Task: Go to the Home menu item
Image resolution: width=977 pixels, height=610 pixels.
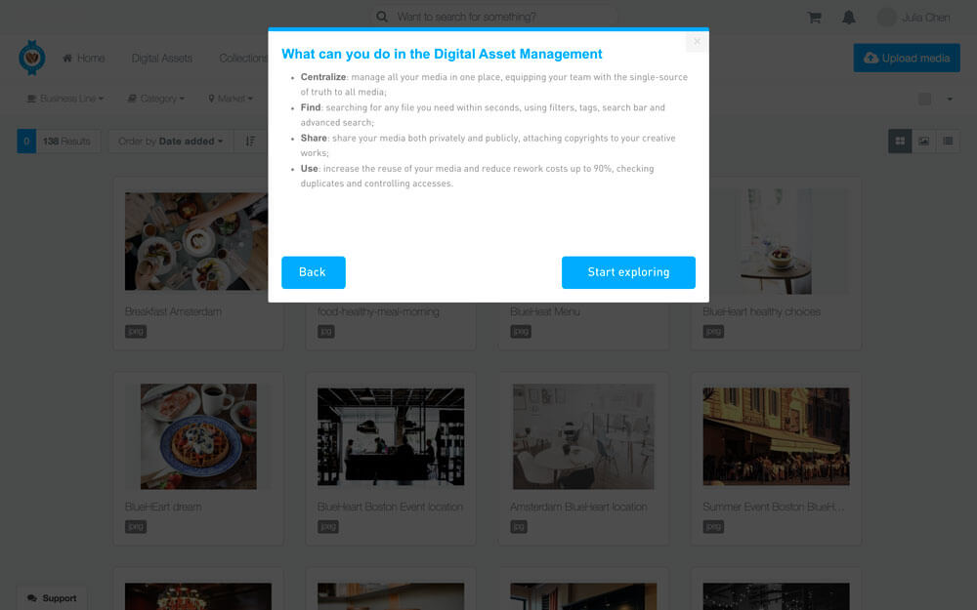Action: coord(83,58)
